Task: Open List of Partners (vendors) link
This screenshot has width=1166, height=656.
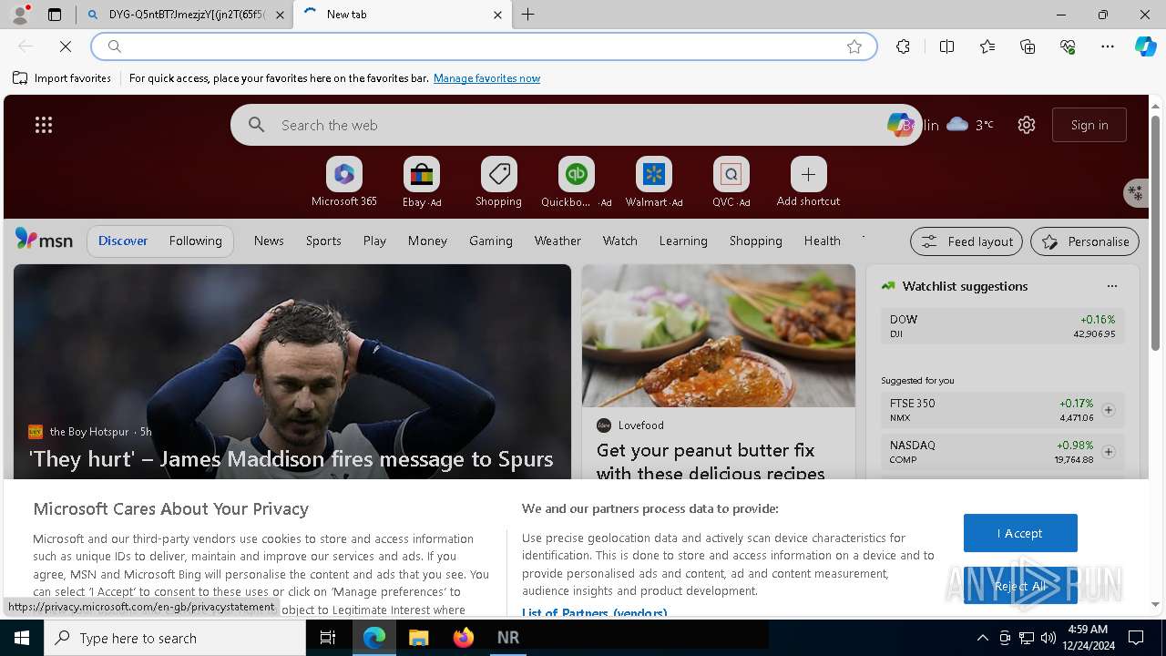Action: pos(594,613)
